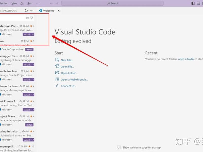Click the New File icon

pos(57,60)
